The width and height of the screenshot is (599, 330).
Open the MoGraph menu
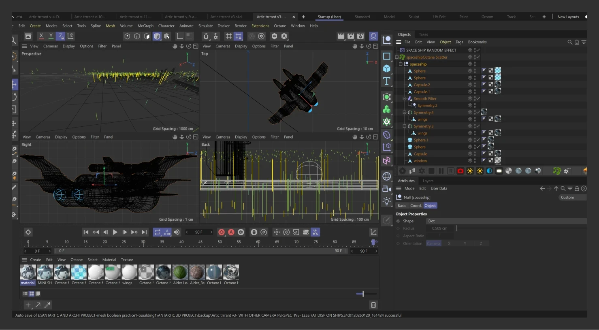point(145,26)
